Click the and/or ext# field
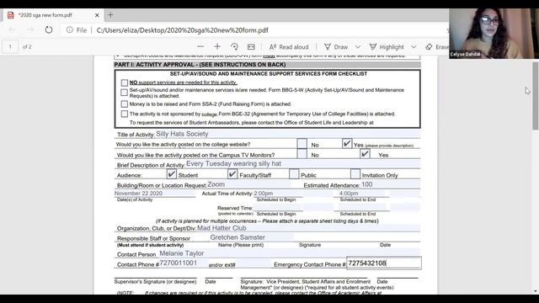 (x=253, y=263)
